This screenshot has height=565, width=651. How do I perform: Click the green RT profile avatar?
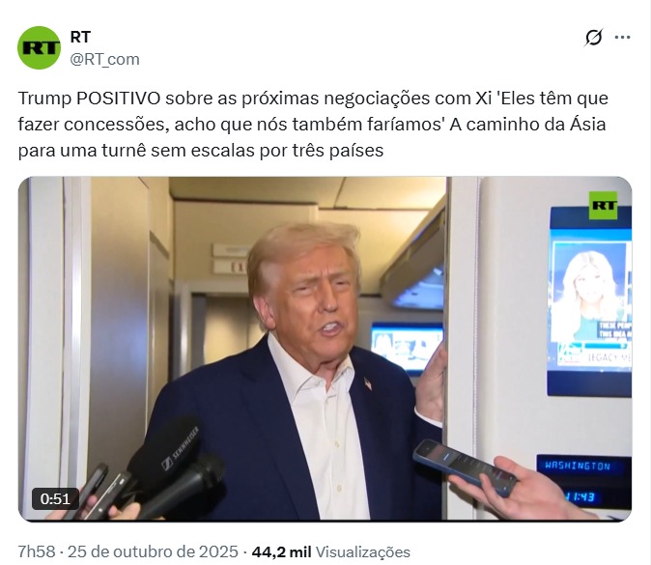(39, 47)
